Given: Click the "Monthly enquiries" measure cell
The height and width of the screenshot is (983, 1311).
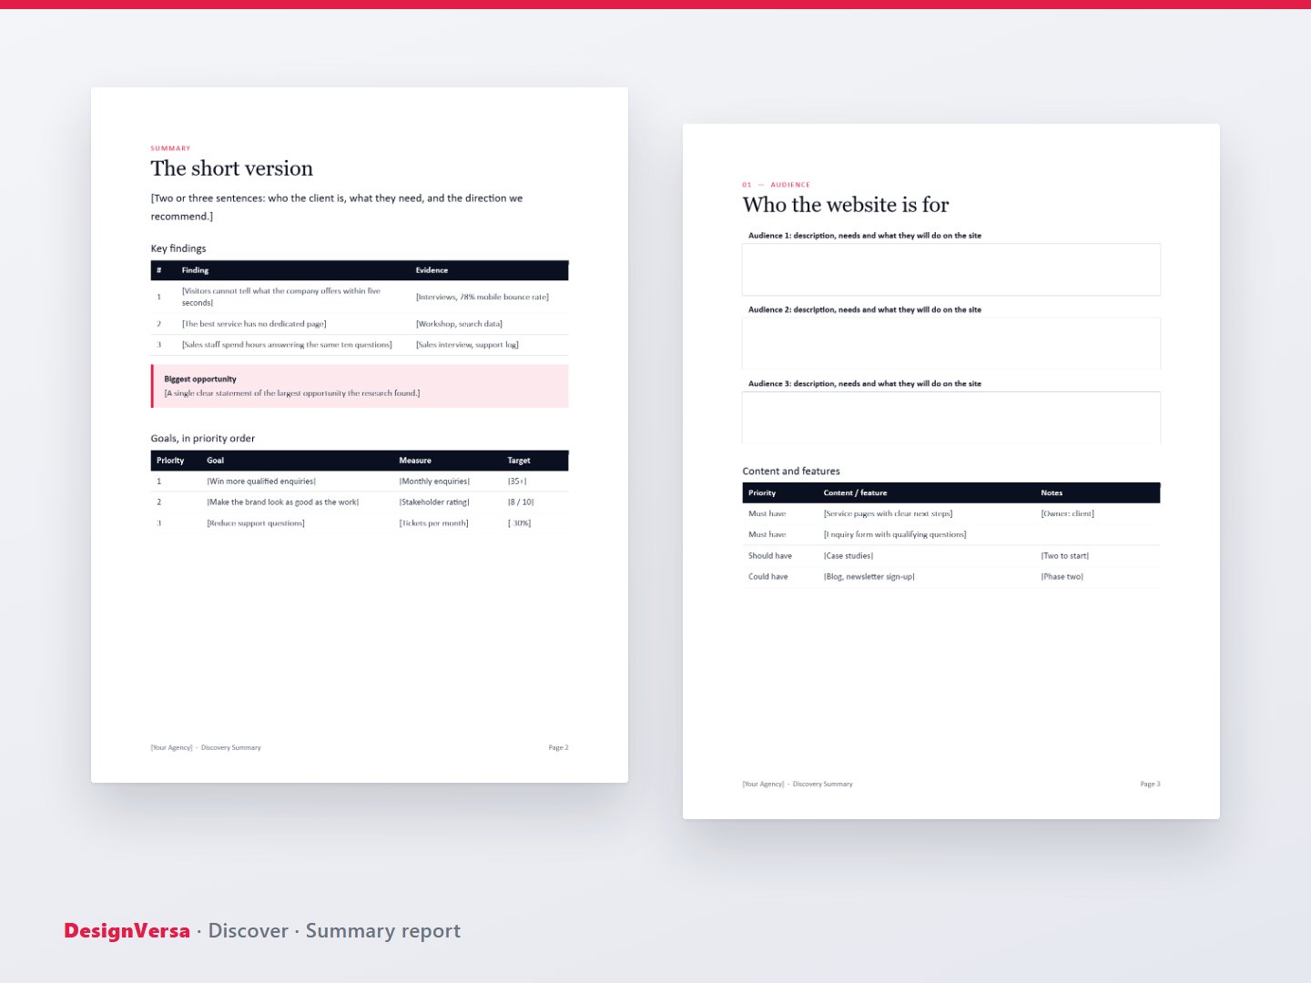Looking at the screenshot, I should tap(434, 481).
